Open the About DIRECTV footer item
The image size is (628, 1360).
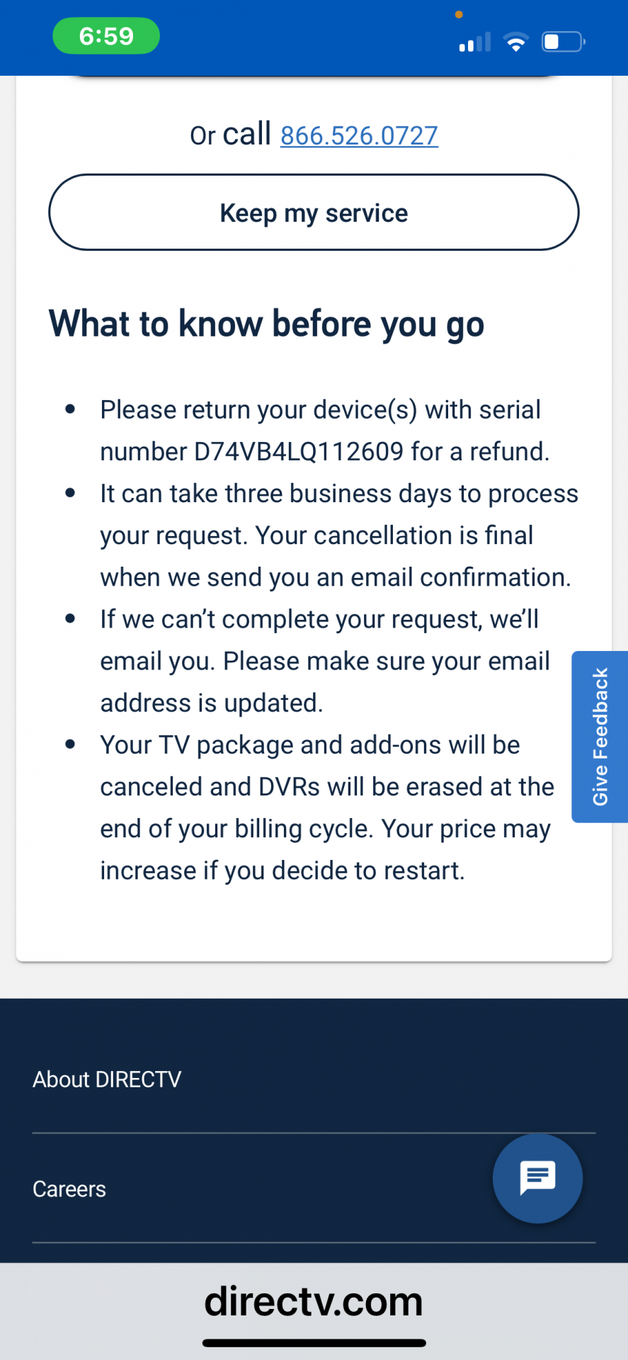(107, 1079)
